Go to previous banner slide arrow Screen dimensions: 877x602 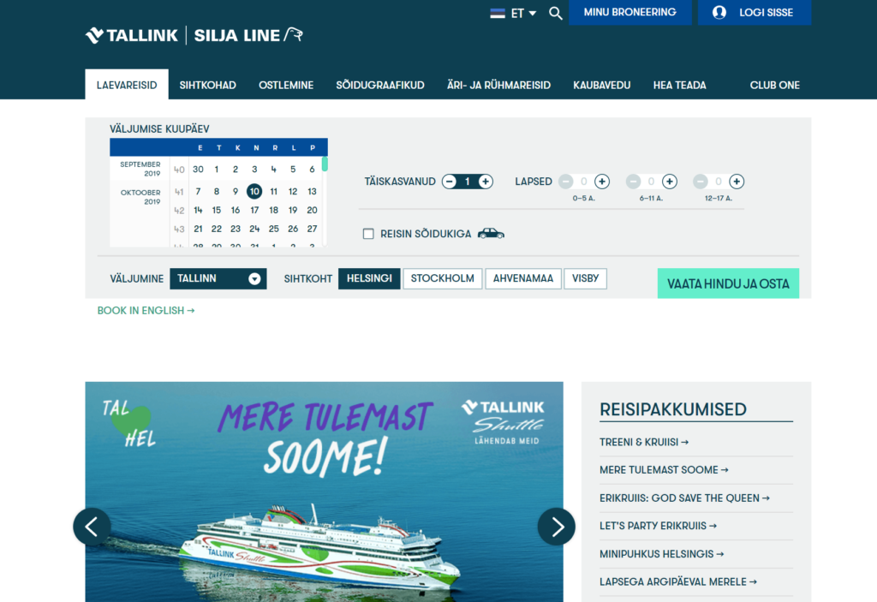pyautogui.click(x=92, y=527)
